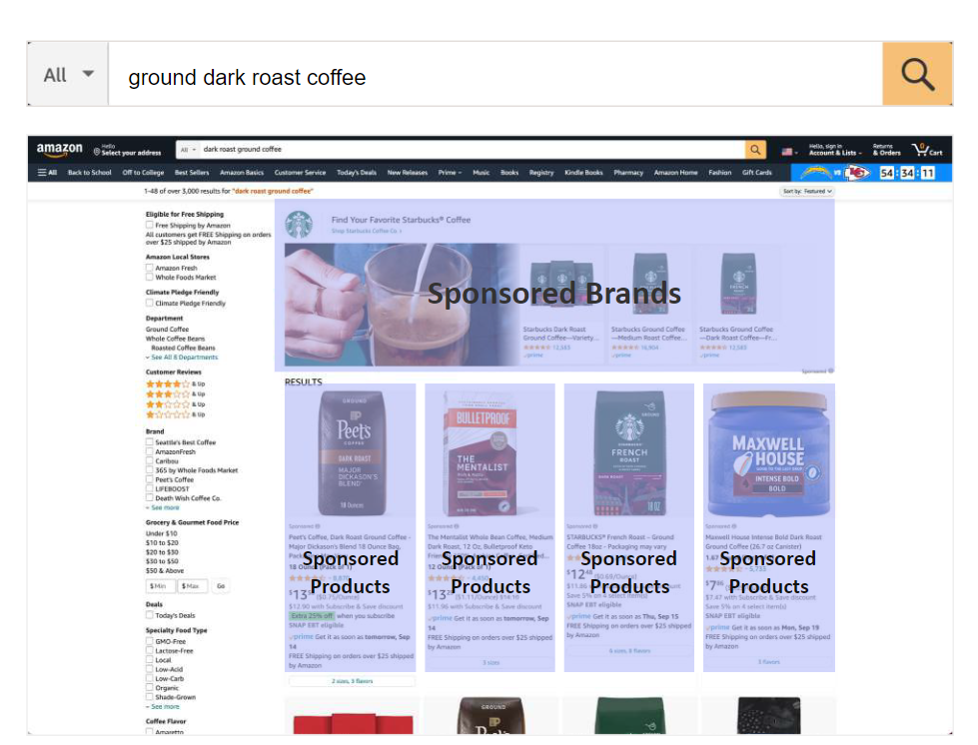The height and width of the screenshot is (745, 978).
Task: Select Best Sellers in the navigation bar
Action: 193,172
